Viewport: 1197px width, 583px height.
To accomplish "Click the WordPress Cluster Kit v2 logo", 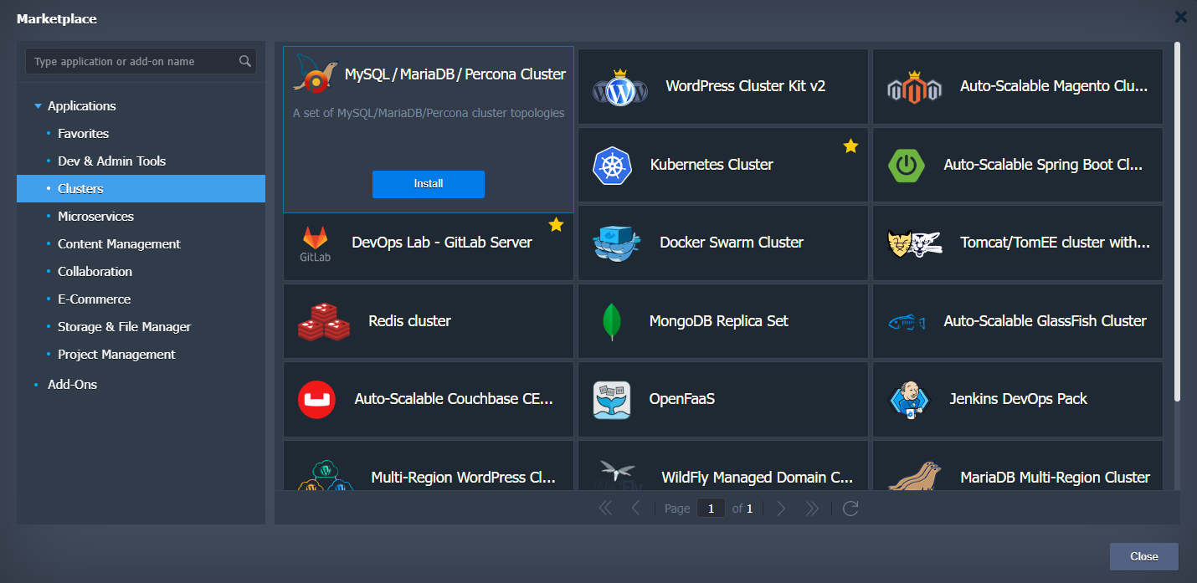I will click(620, 87).
